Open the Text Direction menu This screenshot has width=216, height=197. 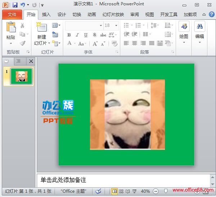coord(169,25)
